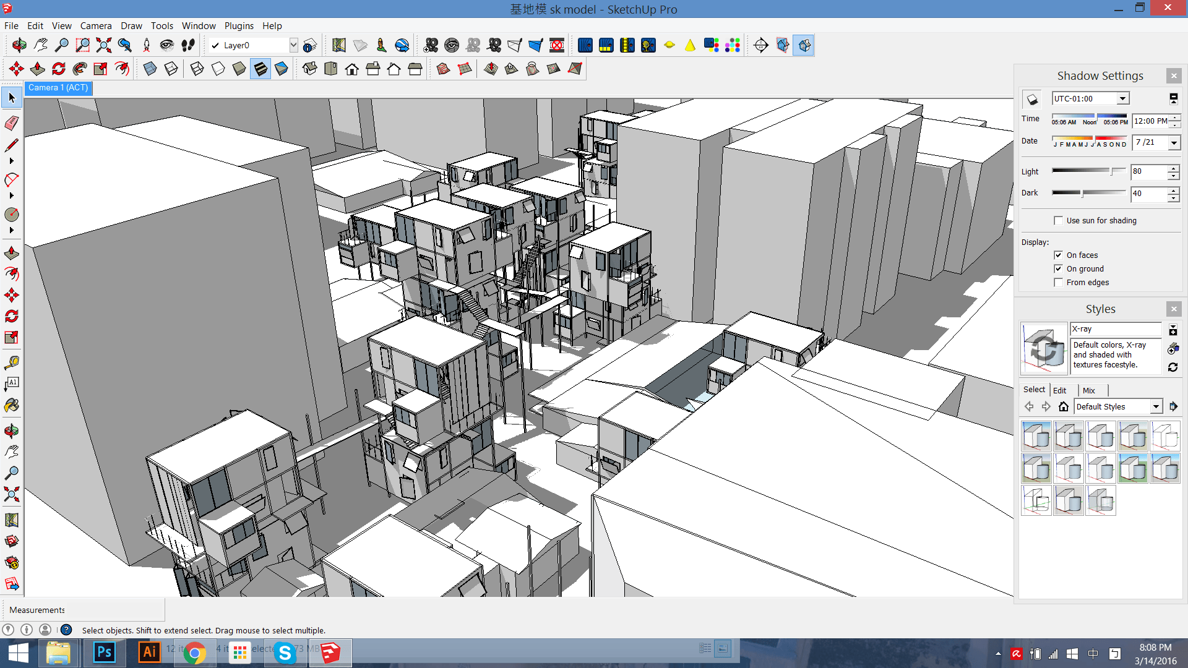Click Update Style refresh icon
Viewport: 1188px width, 668px height.
click(1173, 367)
